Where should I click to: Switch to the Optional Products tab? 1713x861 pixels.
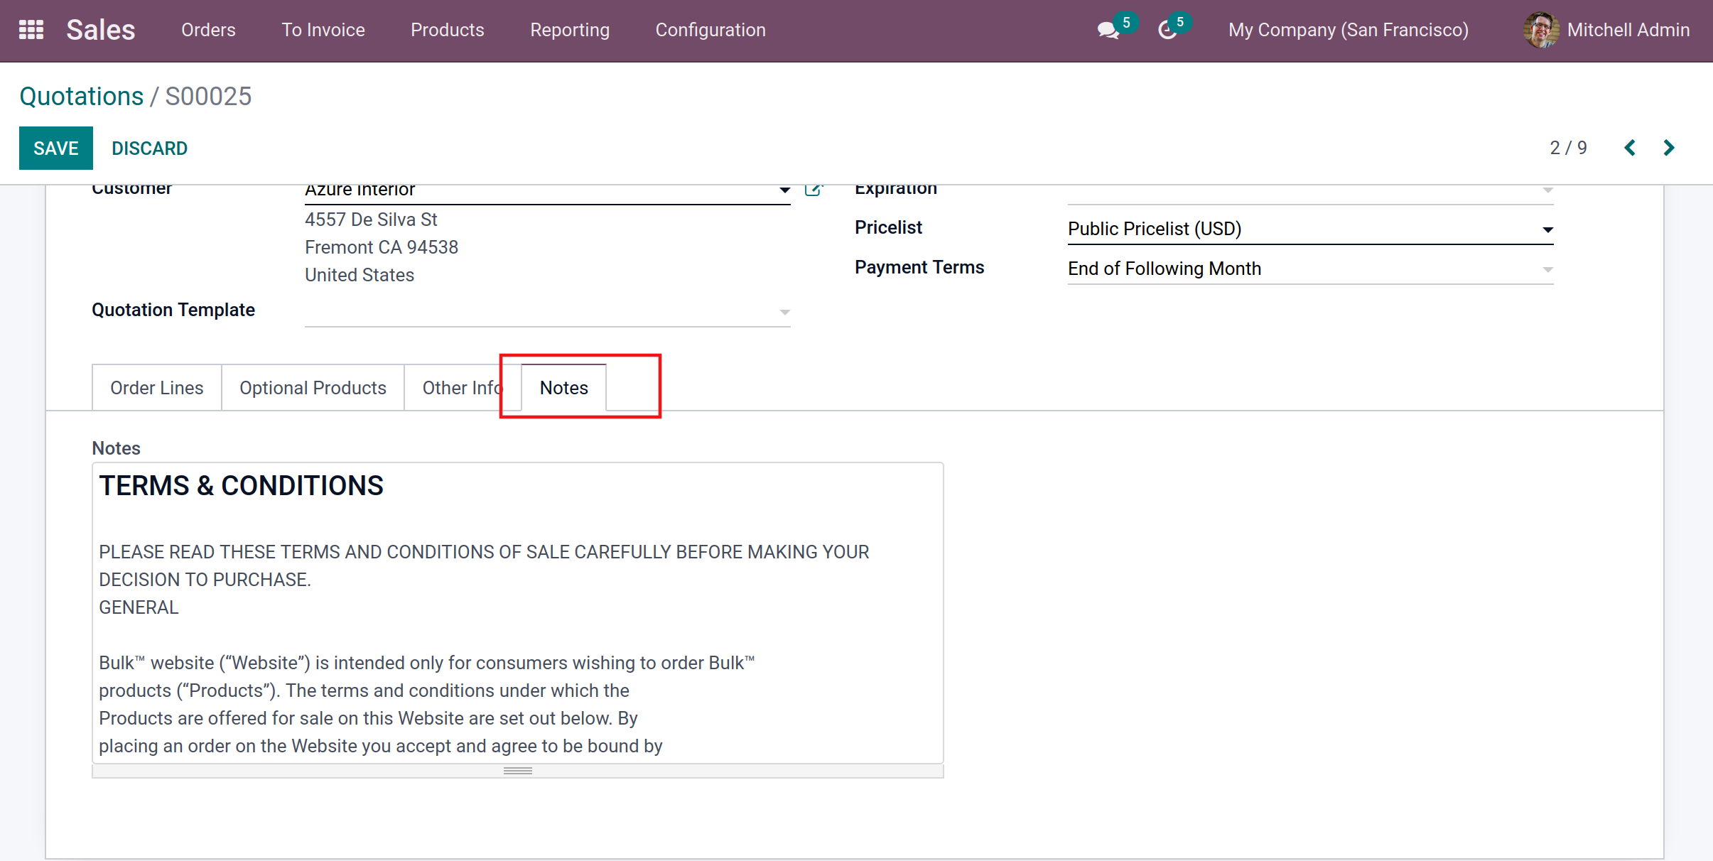tap(313, 388)
